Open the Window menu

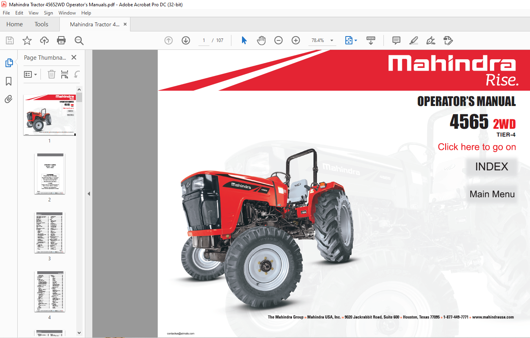click(x=67, y=13)
